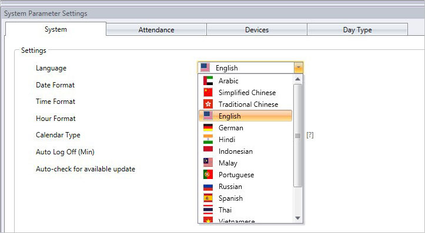
Task: Click the US flag in the Language combo box
Action: pyautogui.click(x=205, y=67)
